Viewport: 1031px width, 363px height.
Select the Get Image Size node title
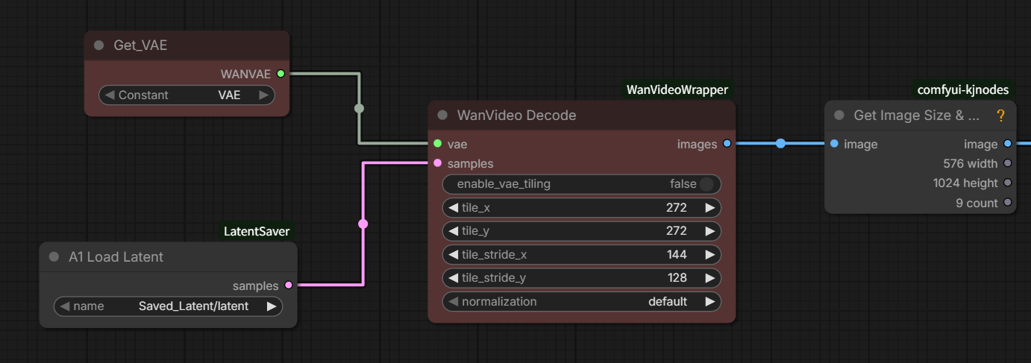click(x=916, y=116)
